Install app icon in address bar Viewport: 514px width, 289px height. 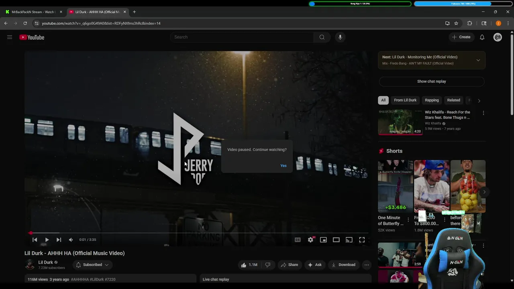pos(447,23)
